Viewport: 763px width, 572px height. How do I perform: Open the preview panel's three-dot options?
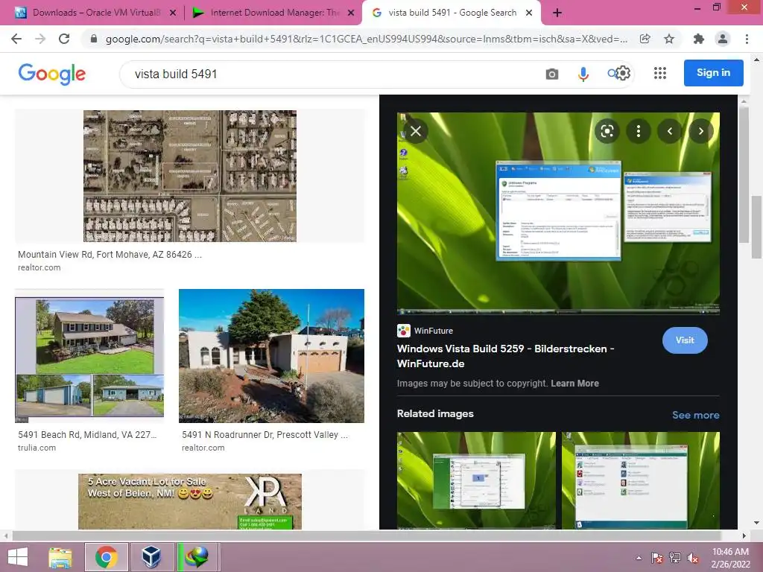639,131
